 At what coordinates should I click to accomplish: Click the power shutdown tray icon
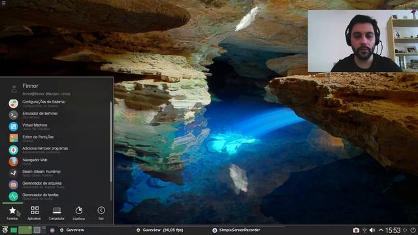click(x=413, y=230)
